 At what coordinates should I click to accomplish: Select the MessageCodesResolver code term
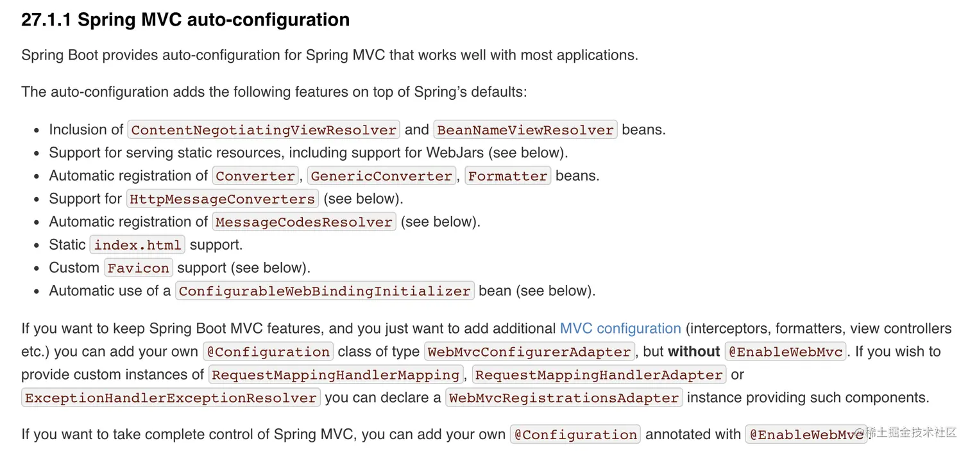(303, 222)
